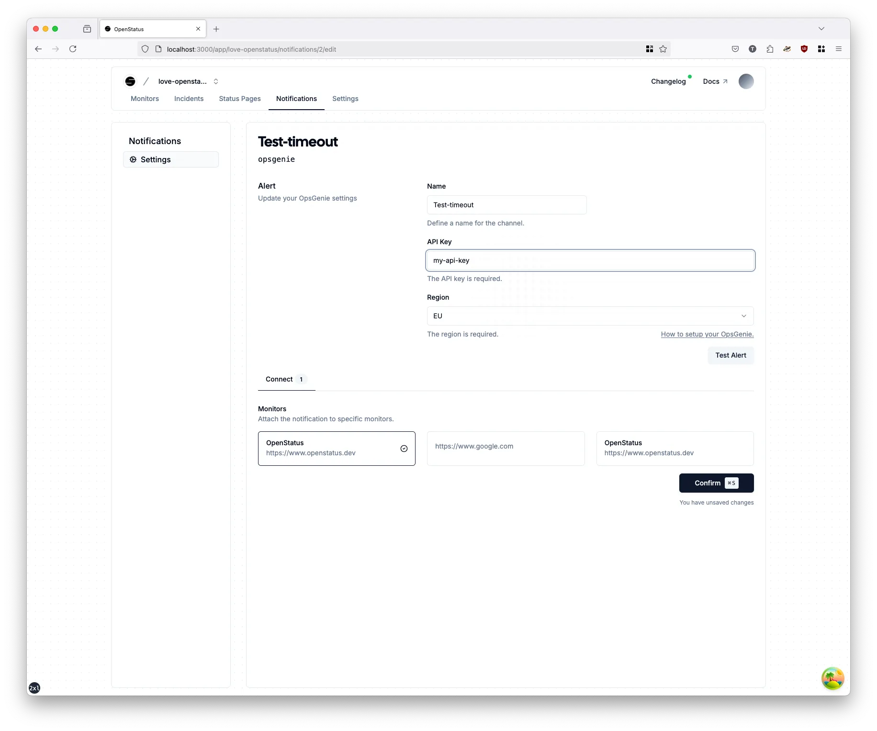Open the user avatar in the top-right corner

(745, 81)
